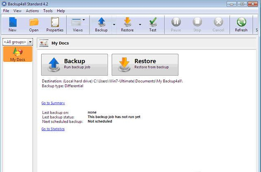Screen dimensions: 261x172
Task: Run the Test toolbar icon
Action: tap(153, 24)
